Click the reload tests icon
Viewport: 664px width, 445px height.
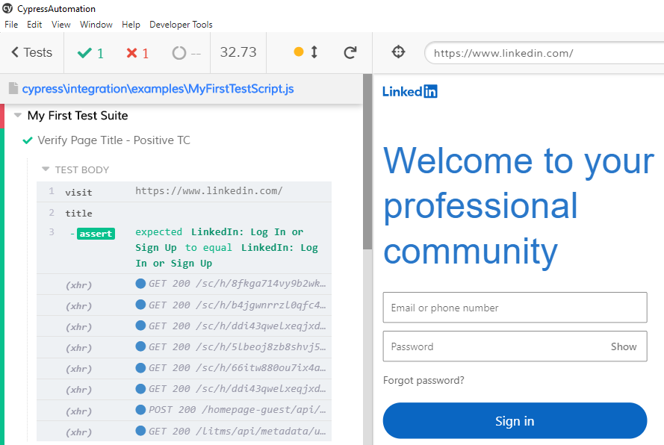point(350,52)
